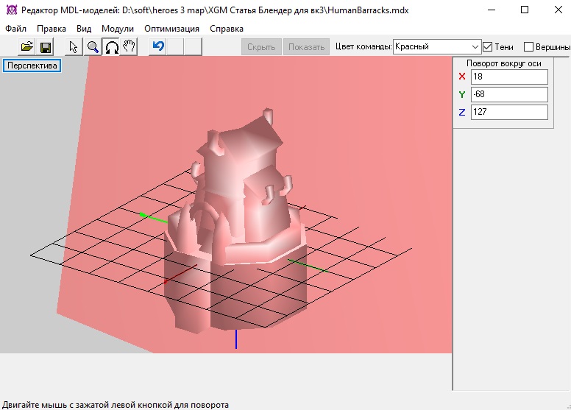The height and width of the screenshot is (410, 571).
Task: Click the Перспектива view button
Action: coord(32,66)
